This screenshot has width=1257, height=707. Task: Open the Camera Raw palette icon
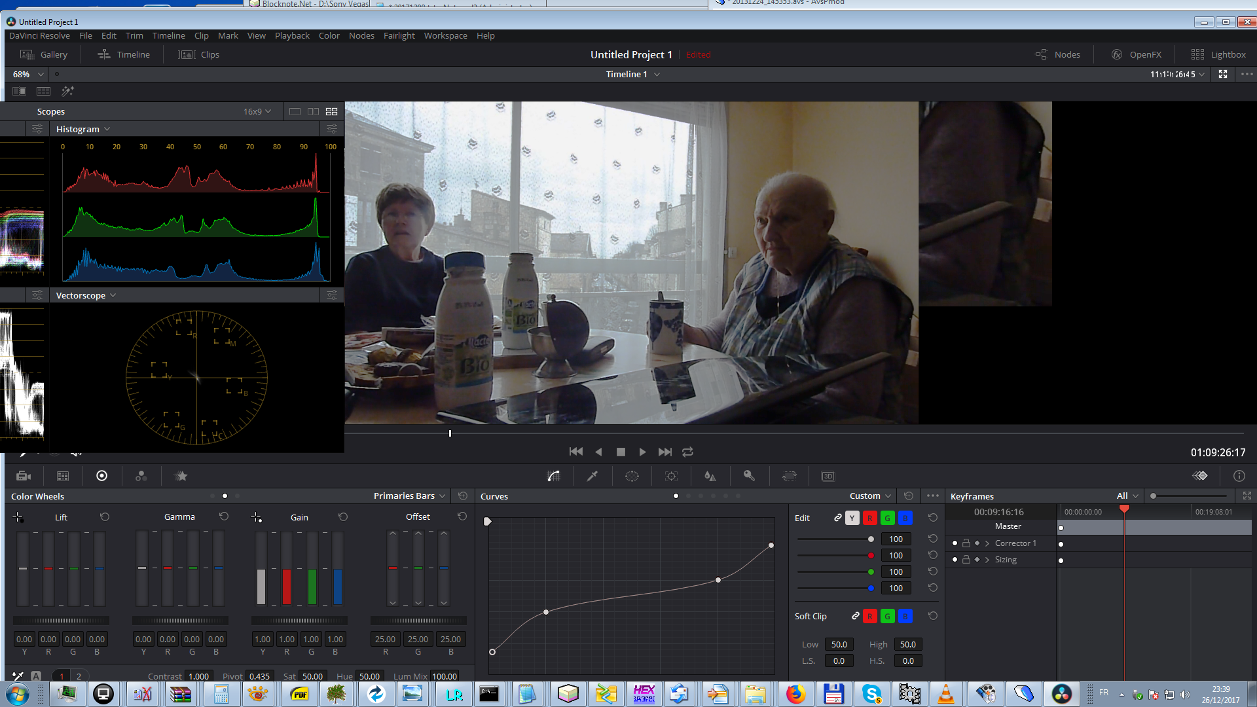coord(24,476)
